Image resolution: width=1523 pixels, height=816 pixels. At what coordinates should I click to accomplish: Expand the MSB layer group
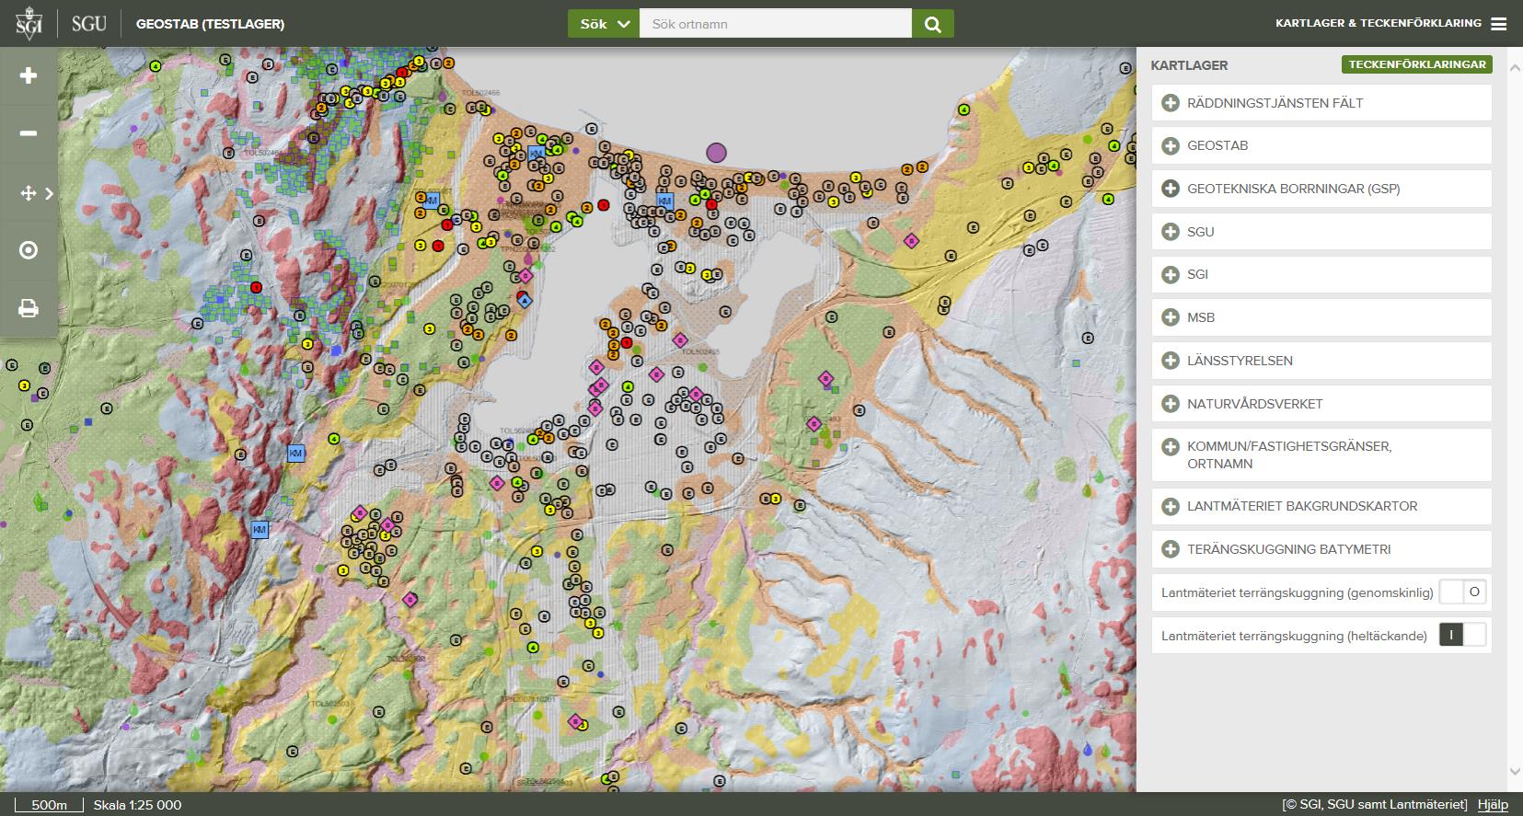(x=1321, y=317)
